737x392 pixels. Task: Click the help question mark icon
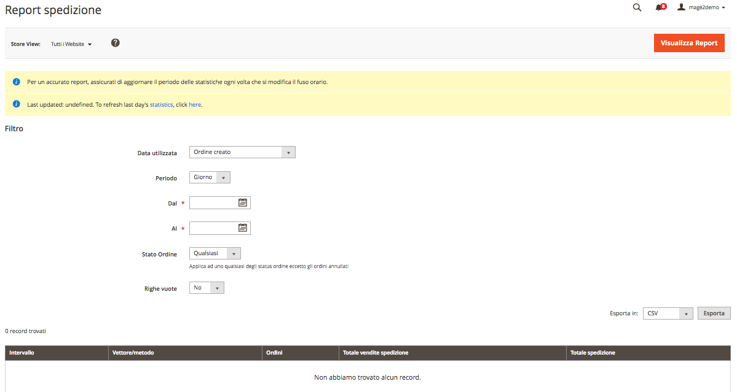[x=115, y=43]
